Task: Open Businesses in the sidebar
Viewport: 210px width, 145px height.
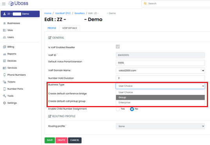Action: click(x=14, y=23)
